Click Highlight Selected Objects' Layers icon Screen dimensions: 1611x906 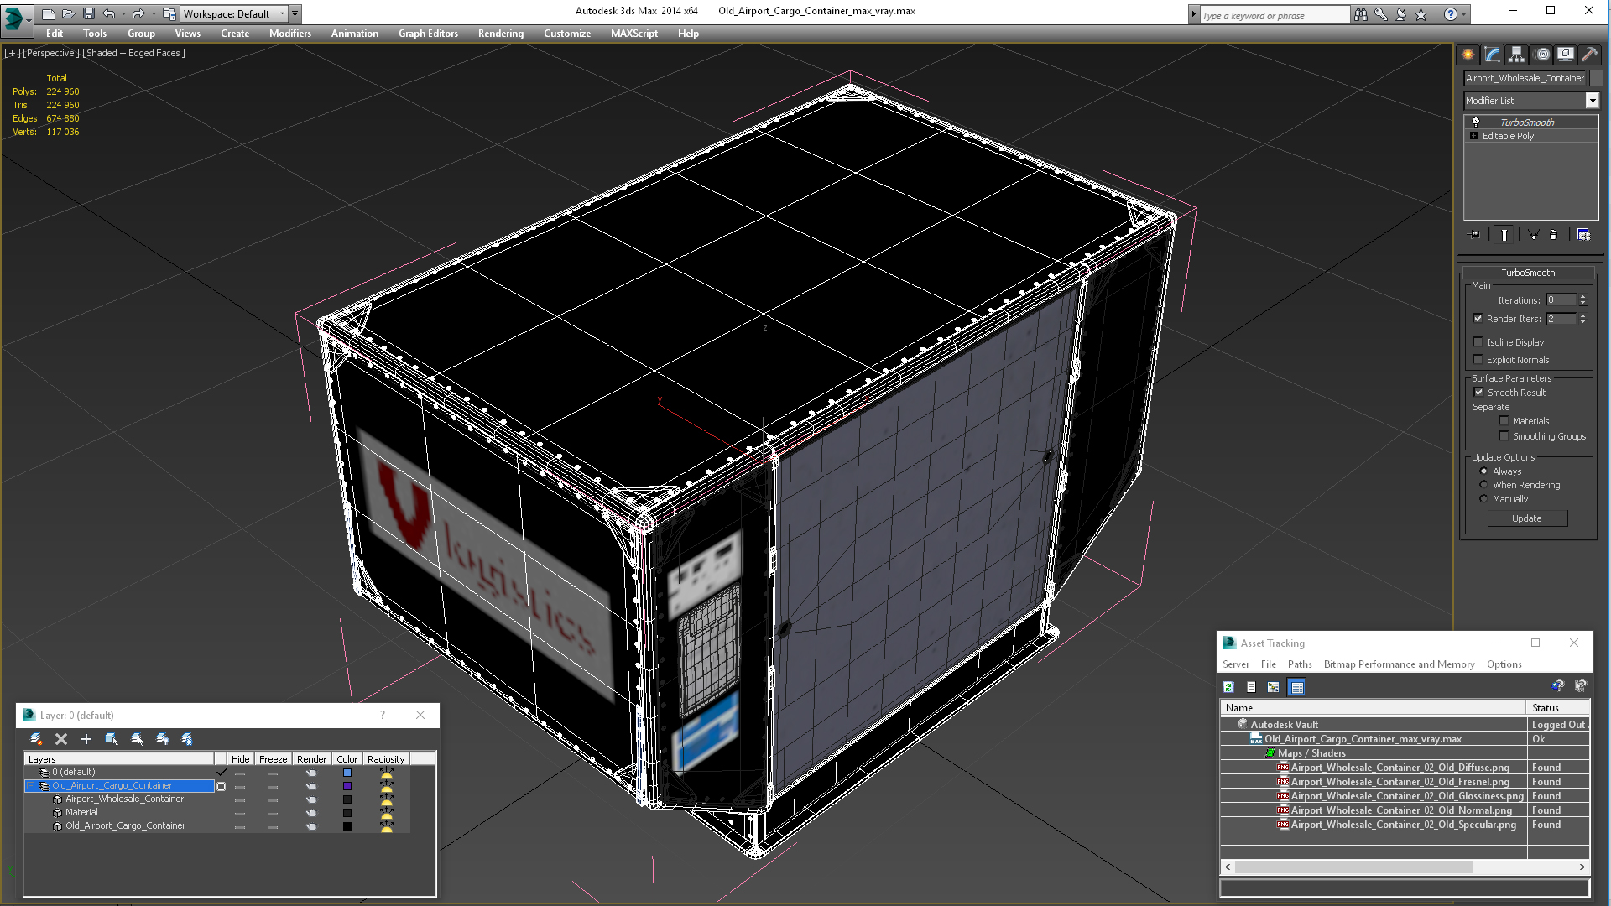pos(137,739)
